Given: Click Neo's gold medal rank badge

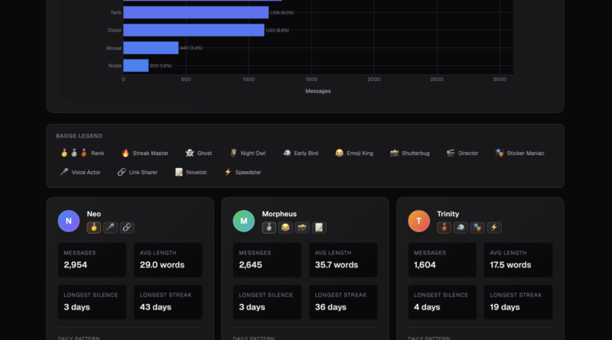Looking at the screenshot, I should pos(95,227).
